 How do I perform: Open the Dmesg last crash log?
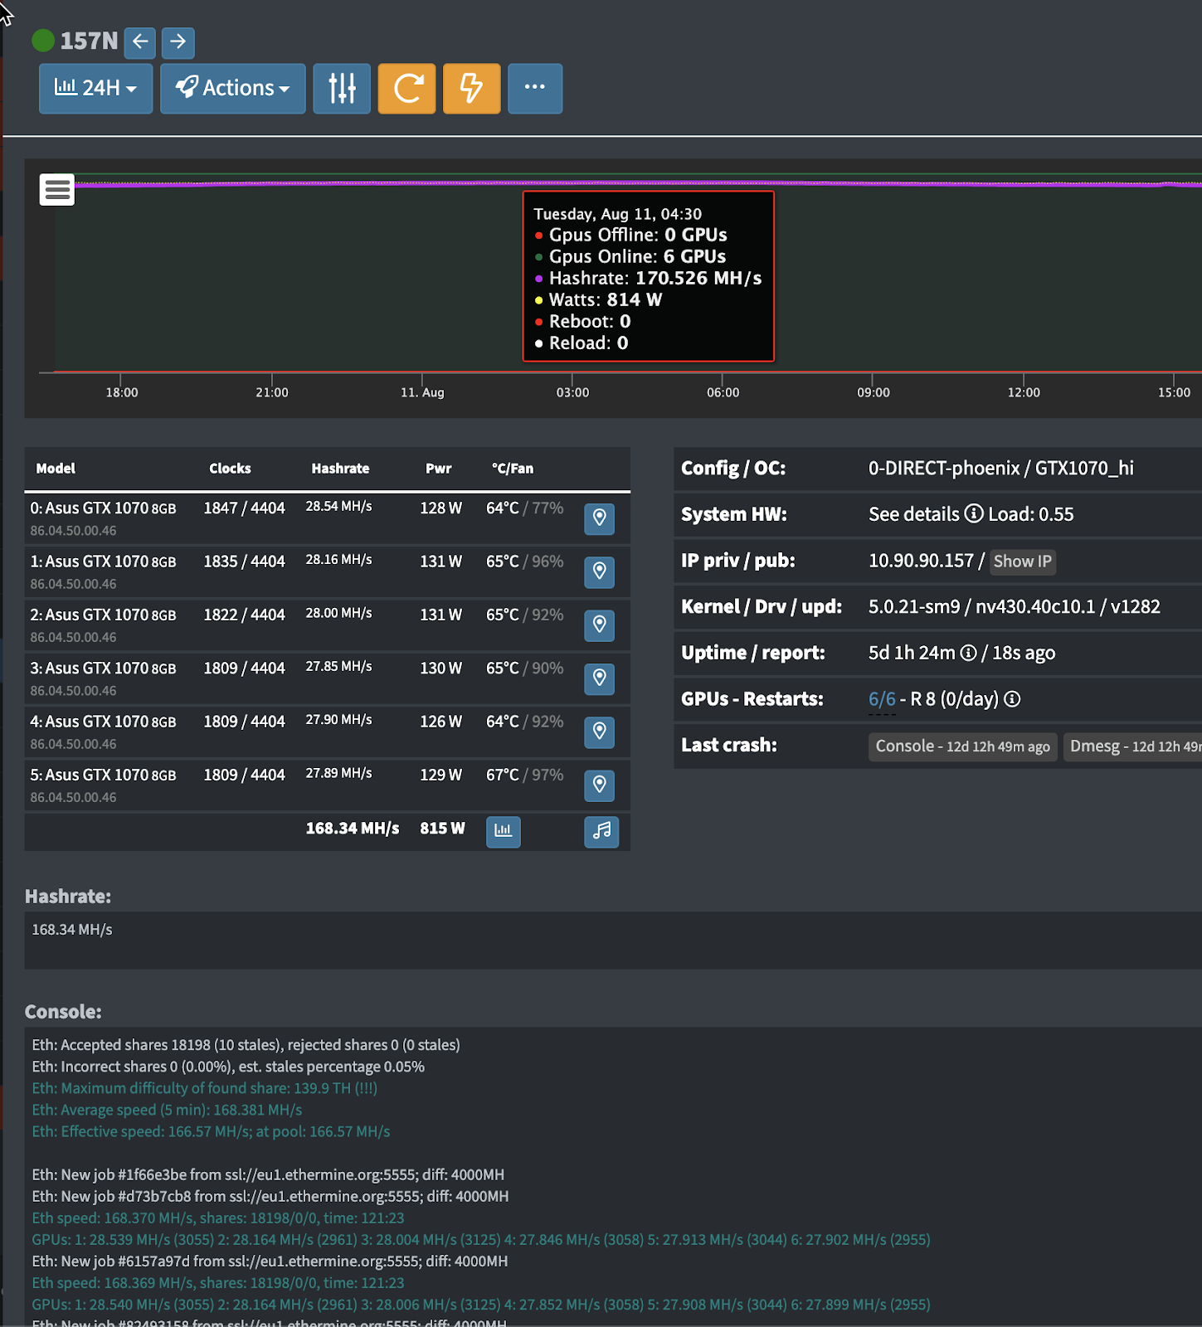[x=1133, y=746]
